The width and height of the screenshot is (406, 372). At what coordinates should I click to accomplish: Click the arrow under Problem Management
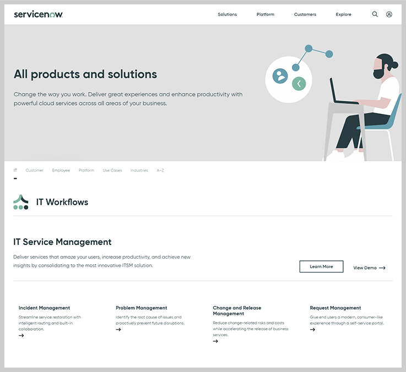click(118, 330)
